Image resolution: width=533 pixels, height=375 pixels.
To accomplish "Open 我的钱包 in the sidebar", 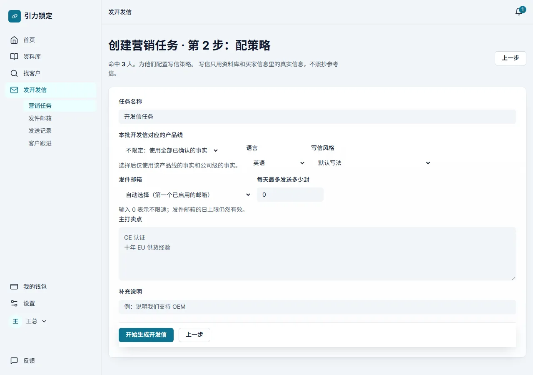I will [x=50, y=287].
